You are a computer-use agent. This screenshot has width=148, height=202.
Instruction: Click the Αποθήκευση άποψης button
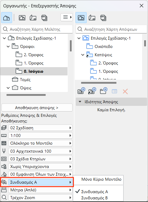pos(37,108)
